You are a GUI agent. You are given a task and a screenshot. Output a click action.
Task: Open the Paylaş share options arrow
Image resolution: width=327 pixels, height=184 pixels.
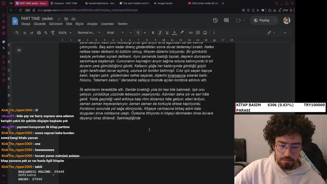275,20
